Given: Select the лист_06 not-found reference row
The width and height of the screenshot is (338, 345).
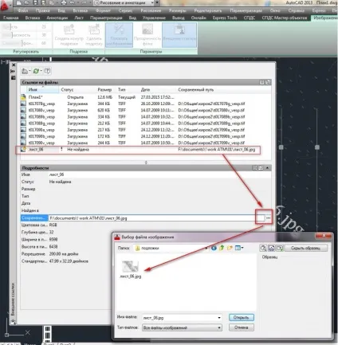Looking at the screenshot, I should (138, 150).
